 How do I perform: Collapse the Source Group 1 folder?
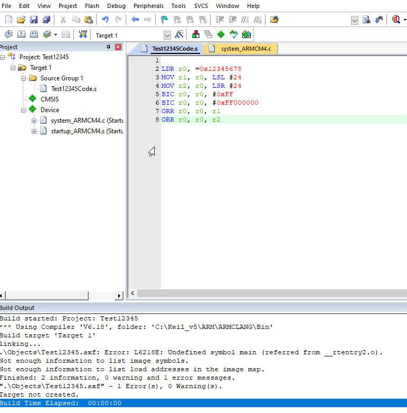(x=24, y=78)
